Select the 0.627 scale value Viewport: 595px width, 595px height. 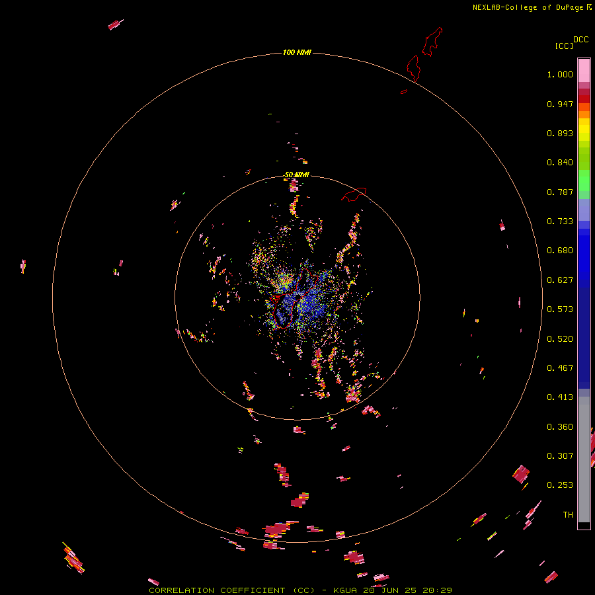tap(560, 280)
